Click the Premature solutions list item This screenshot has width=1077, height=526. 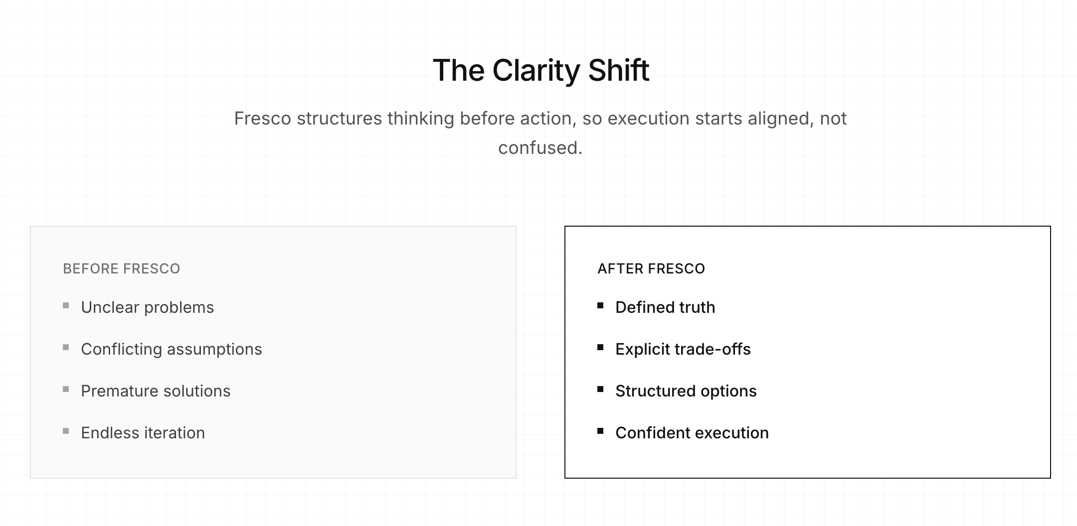pyautogui.click(x=156, y=392)
